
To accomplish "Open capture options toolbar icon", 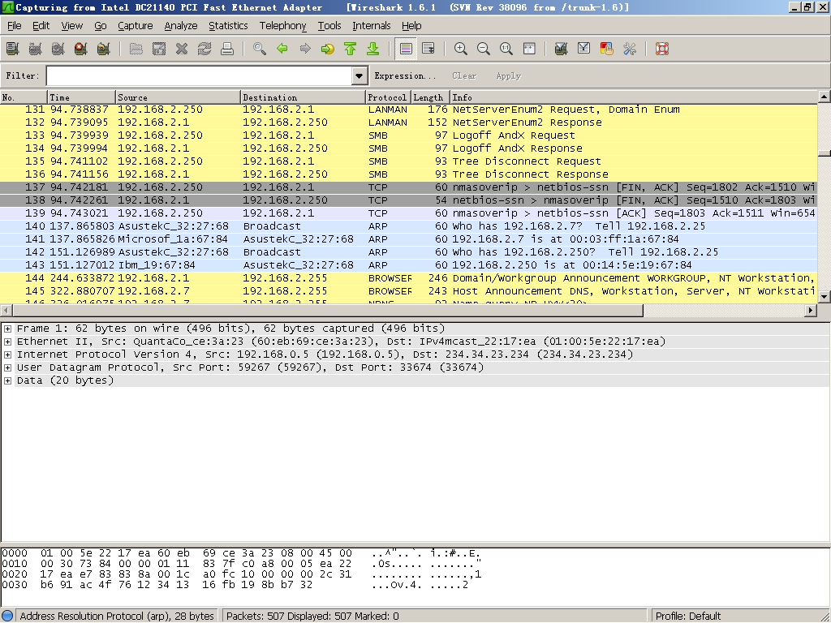I will pyautogui.click(x=36, y=49).
